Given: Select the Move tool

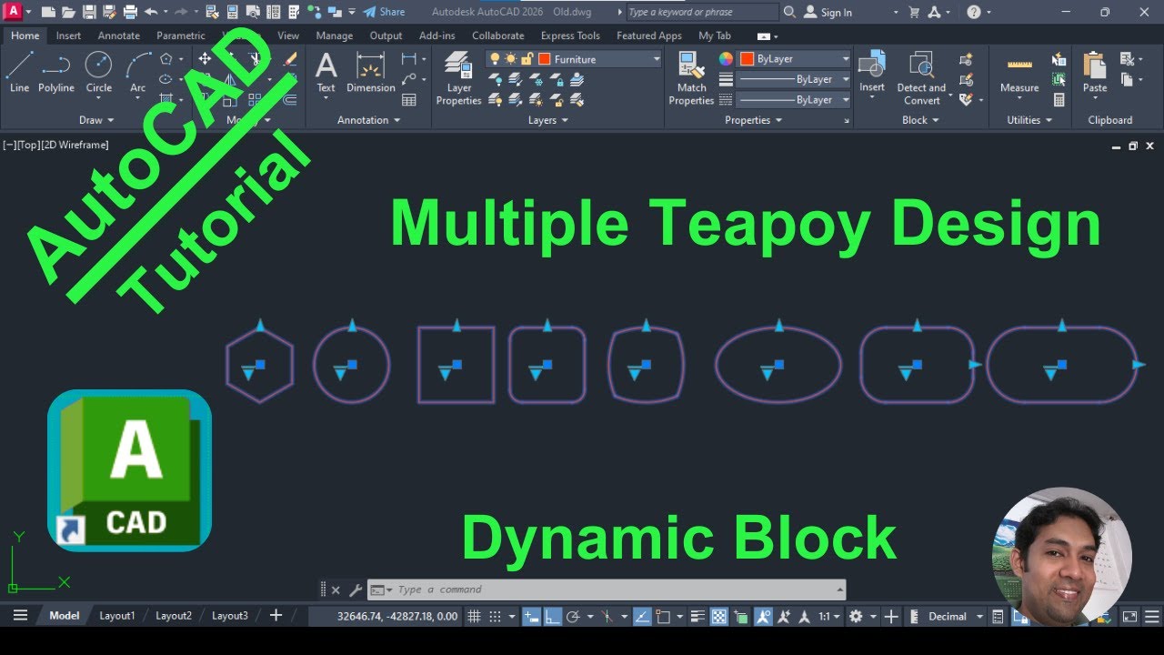Looking at the screenshot, I should 205,59.
